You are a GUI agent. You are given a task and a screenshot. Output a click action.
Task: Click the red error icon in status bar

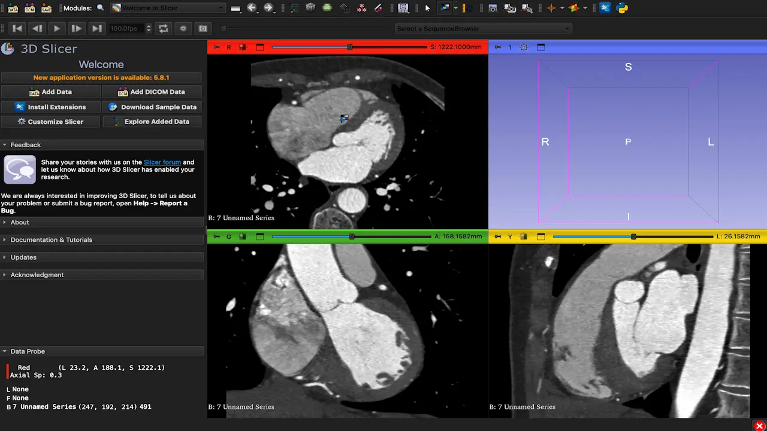click(759, 426)
